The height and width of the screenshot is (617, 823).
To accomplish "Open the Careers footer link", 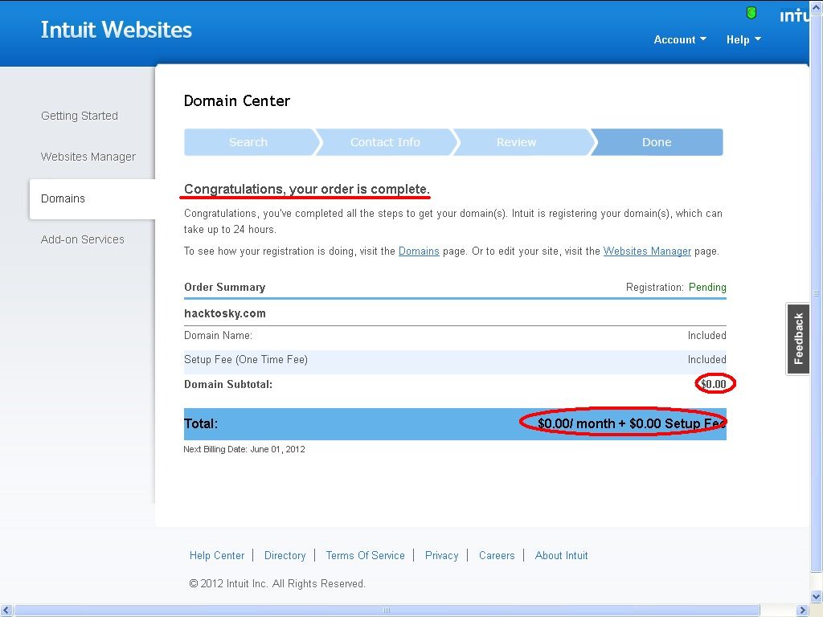I will click(497, 555).
